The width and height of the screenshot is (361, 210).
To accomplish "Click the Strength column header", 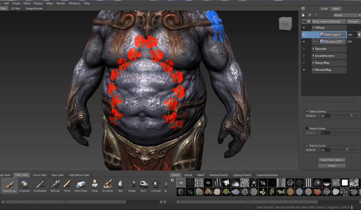I will pos(353,21).
